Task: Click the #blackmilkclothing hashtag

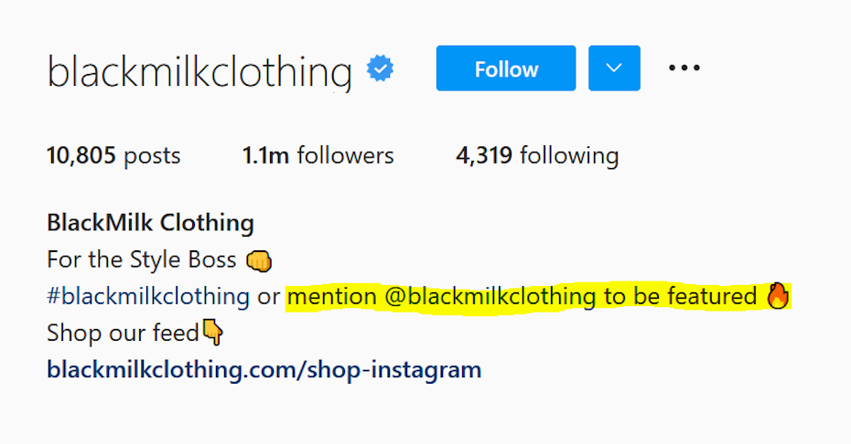Action: [x=148, y=297]
